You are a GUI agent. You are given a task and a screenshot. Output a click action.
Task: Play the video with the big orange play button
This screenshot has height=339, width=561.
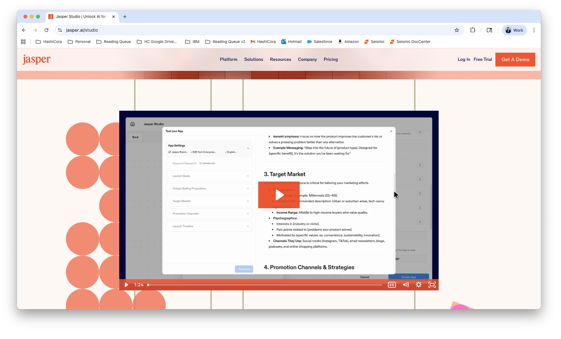279,195
